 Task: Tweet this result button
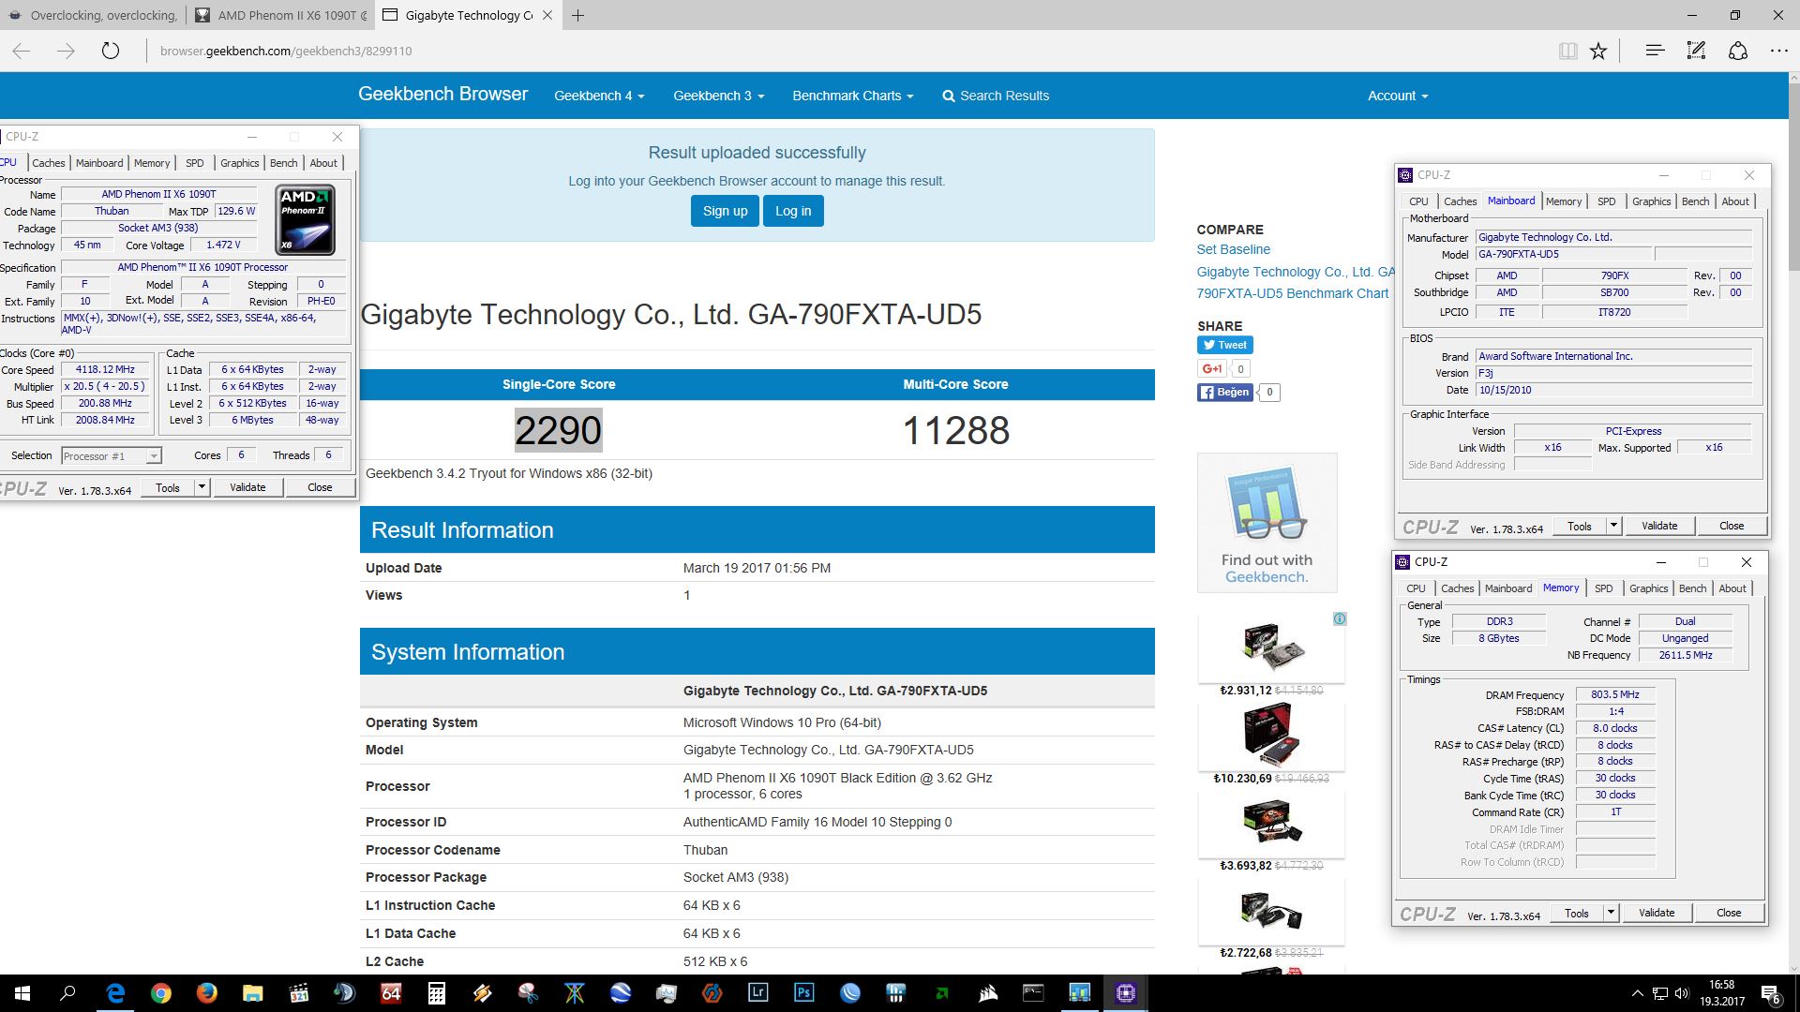tap(1225, 345)
